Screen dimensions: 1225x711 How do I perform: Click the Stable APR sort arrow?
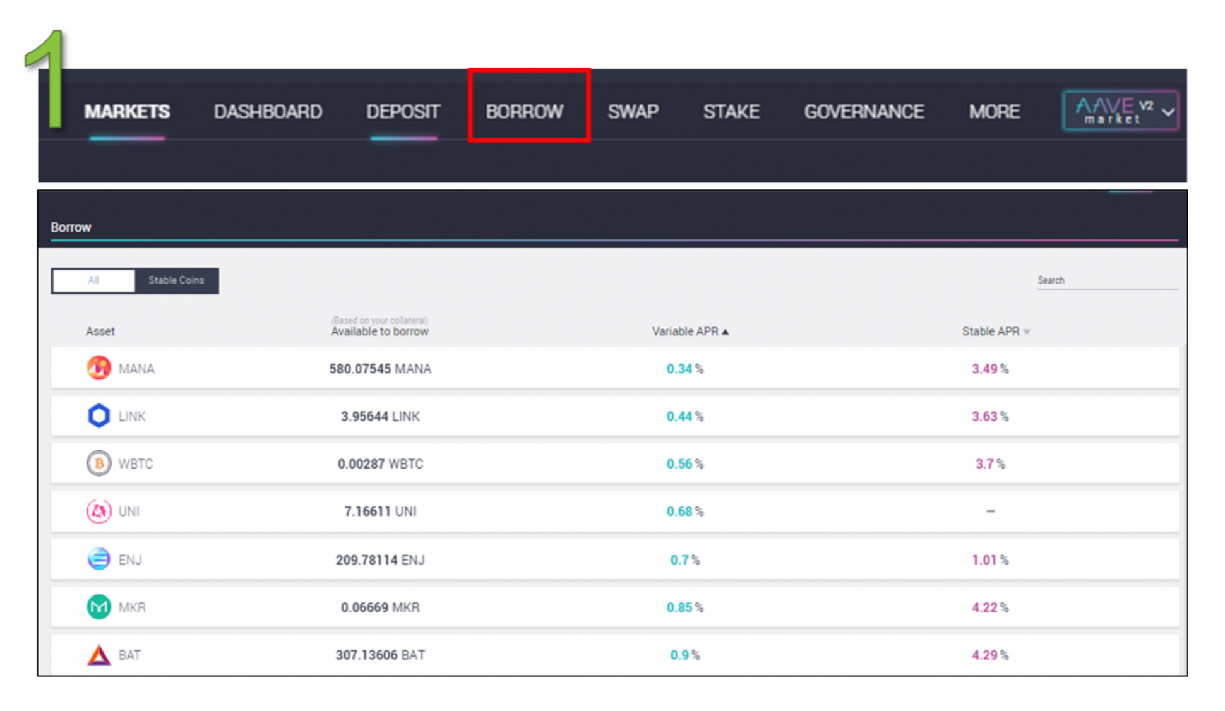point(1027,331)
